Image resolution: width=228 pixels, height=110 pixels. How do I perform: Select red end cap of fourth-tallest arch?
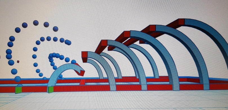(x=104, y=43)
